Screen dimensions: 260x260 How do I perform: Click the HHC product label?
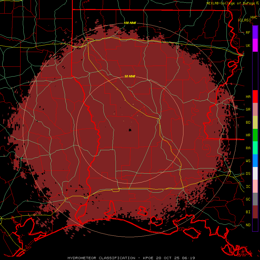(254, 17)
